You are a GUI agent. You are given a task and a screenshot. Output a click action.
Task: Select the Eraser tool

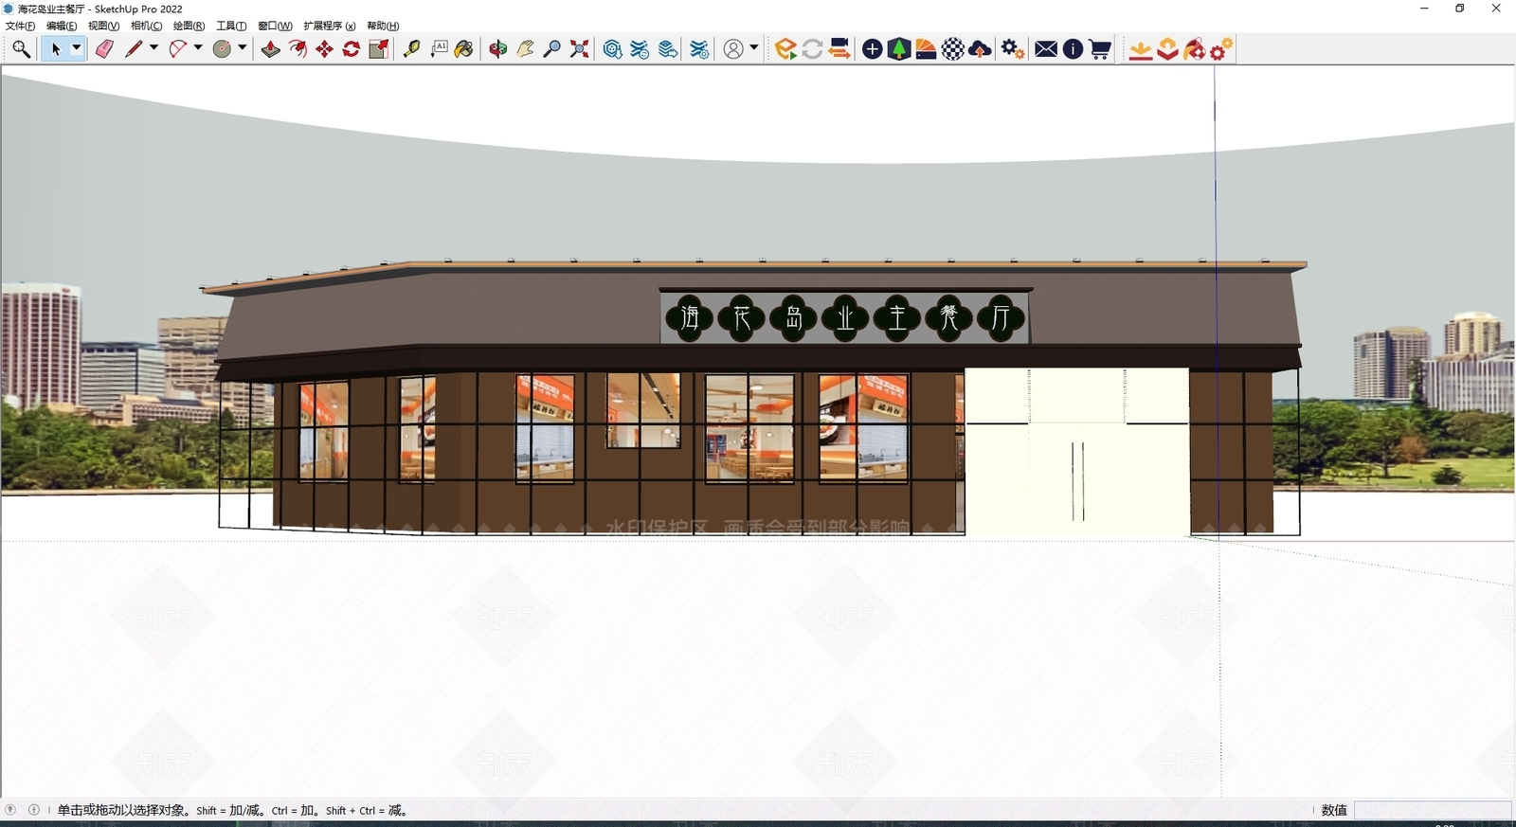[104, 49]
